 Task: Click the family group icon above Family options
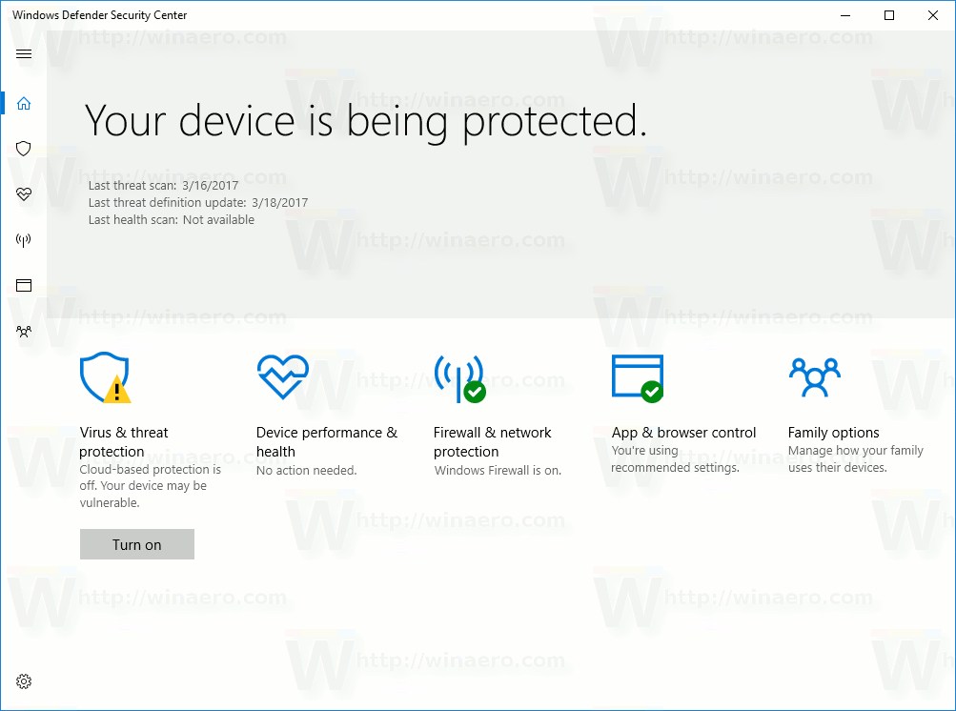pos(814,377)
